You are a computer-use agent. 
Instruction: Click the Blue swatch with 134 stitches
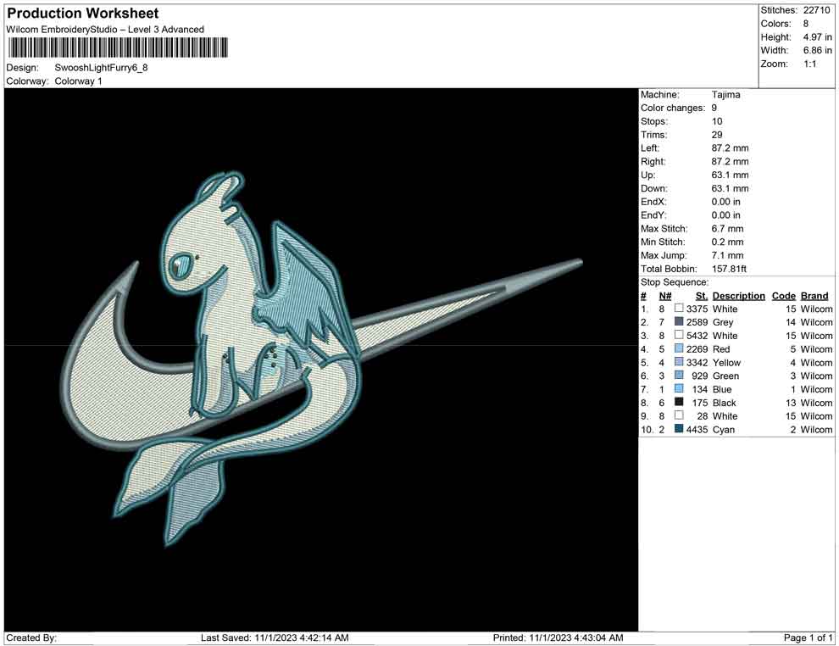click(679, 389)
